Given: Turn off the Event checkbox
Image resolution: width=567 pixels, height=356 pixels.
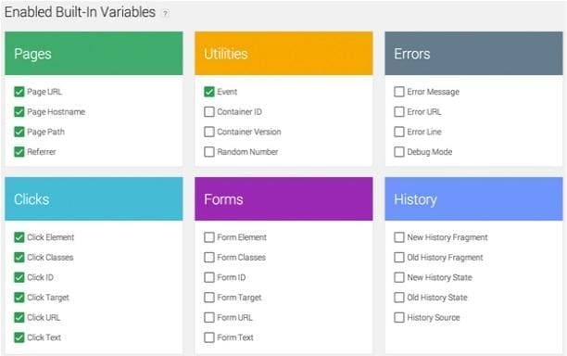Looking at the screenshot, I should pos(209,92).
